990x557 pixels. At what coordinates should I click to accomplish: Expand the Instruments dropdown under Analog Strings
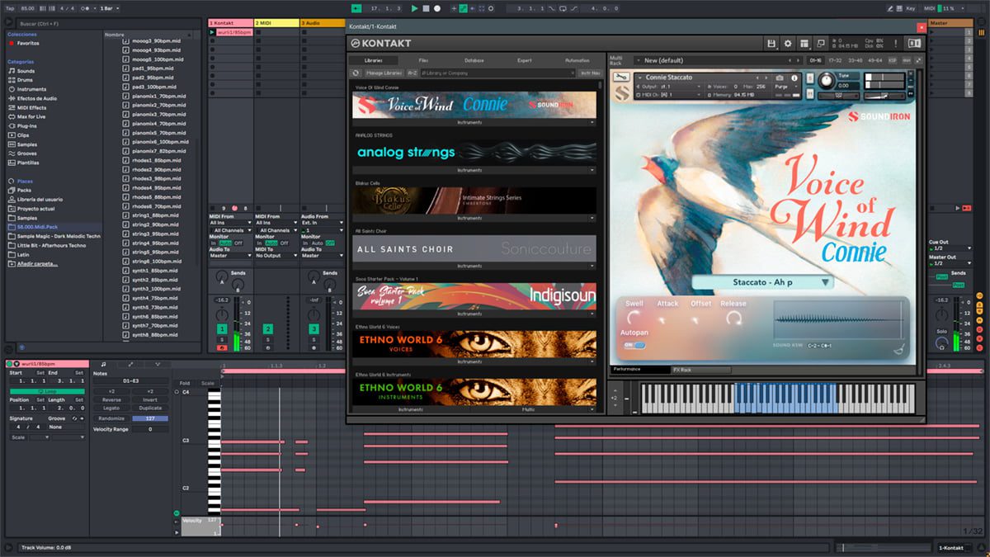tap(474, 170)
